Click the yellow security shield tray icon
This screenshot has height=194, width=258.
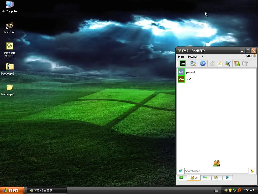[x=230, y=190]
